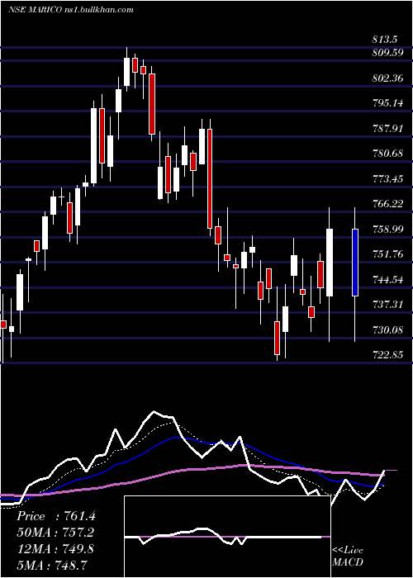413x578 pixels.
Task: Click the 766.22 price level label
Action: [x=387, y=204]
